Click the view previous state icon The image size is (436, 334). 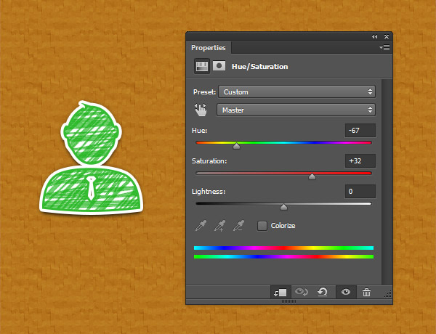click(300, 292)
